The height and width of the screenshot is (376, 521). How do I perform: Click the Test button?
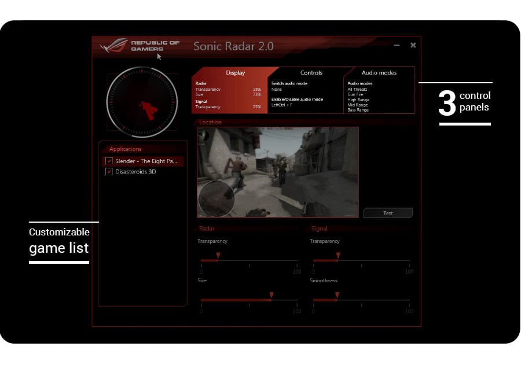[x=388, y=213]
